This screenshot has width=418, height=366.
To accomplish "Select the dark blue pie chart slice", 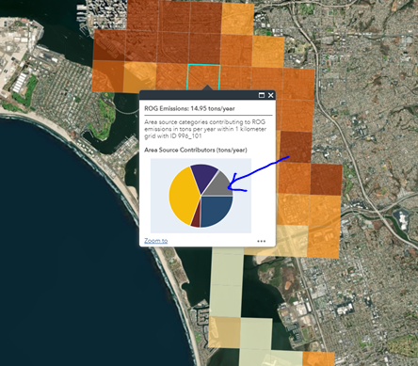I will (217, 210).
